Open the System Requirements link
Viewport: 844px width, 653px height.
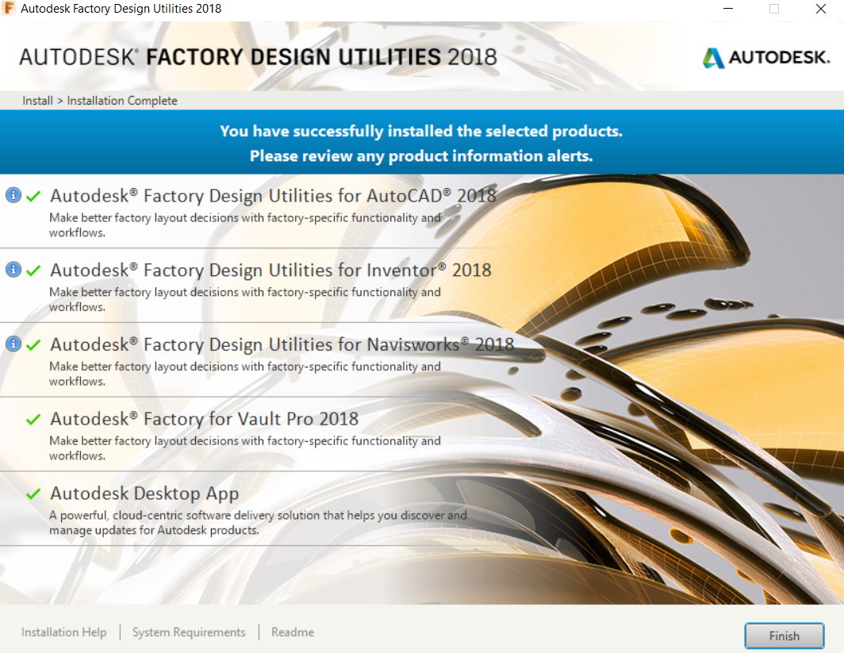point(189,632)
